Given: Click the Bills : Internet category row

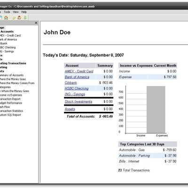Looking at the screenshot, I should tap(148, 161).
